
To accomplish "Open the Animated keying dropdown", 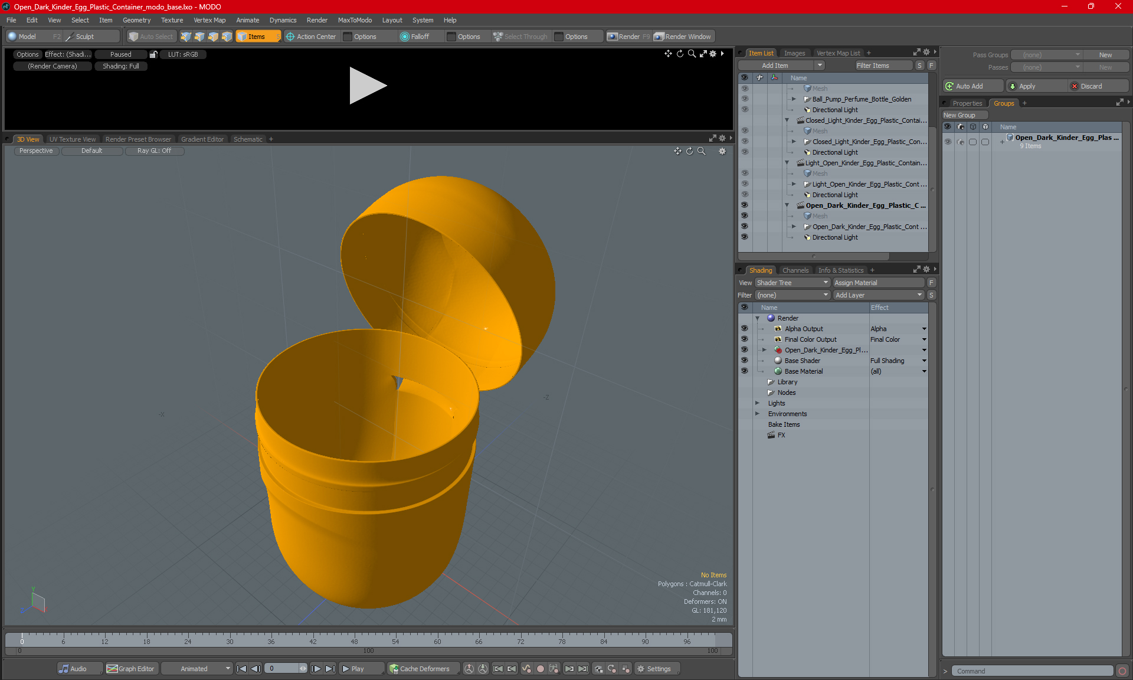I will pyautogui.click(x=197, y=669).
